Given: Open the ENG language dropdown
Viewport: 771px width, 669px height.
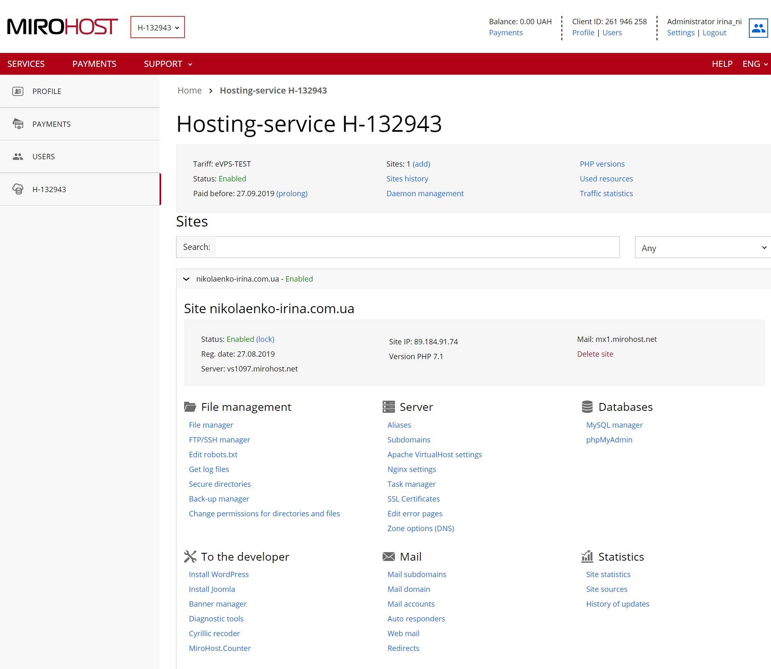Looking at the screenshot, I should click(755, 64).
